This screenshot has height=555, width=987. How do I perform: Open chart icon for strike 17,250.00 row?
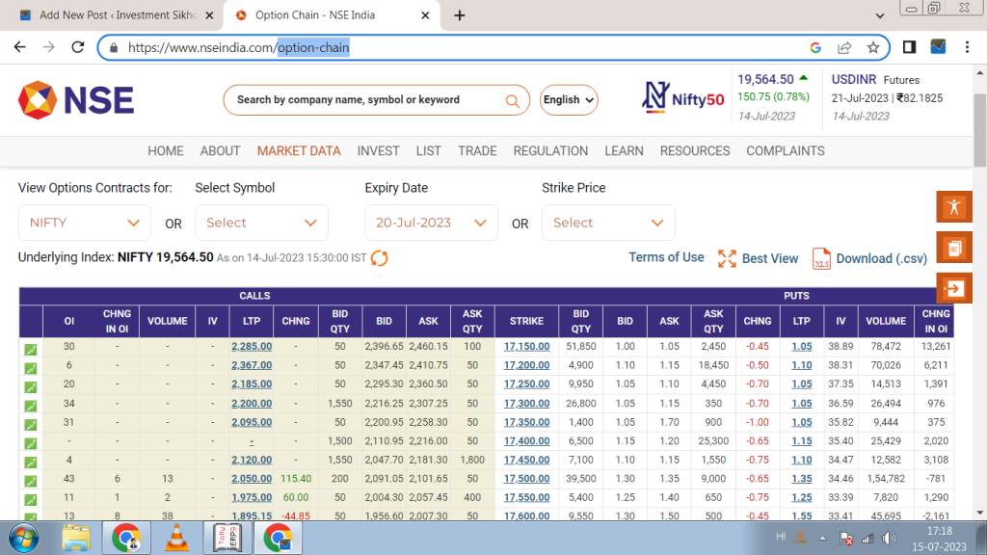pos(30,387)
